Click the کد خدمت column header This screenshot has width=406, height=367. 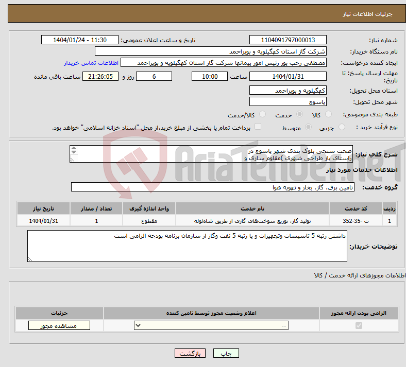[356, 208]
